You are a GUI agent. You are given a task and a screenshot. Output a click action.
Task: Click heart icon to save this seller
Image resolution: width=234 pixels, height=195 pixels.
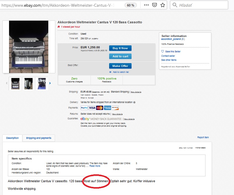(162, 51)
